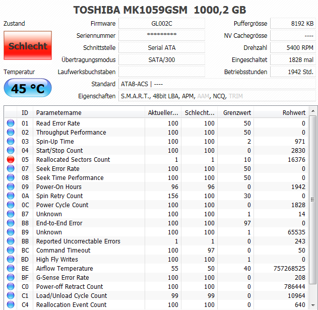The image size is (318, 310).
Task: Click the Zustand label
Action: (x=14, y=24)
